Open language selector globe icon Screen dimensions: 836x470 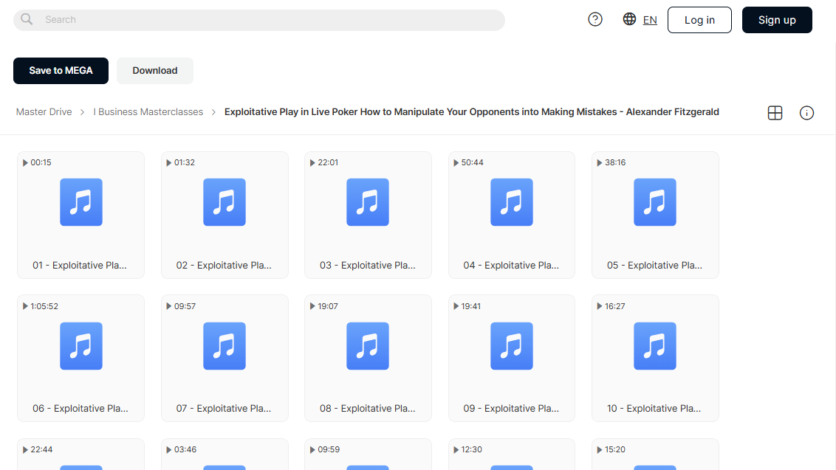[629, 19]
